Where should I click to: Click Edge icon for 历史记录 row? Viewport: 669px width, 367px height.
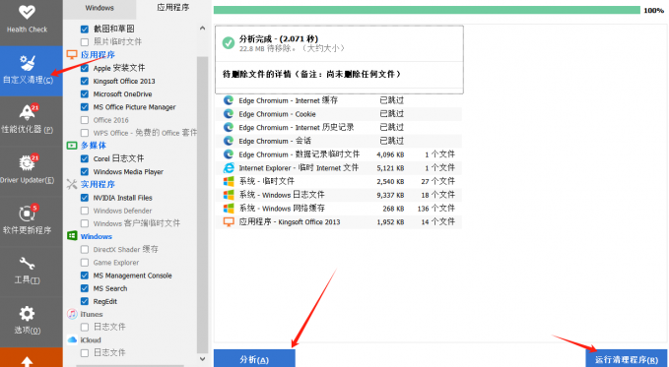point(229,127)
